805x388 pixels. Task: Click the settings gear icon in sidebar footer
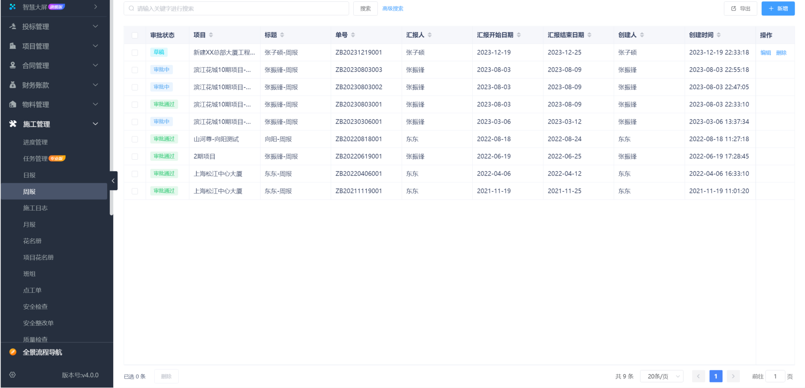13,375
